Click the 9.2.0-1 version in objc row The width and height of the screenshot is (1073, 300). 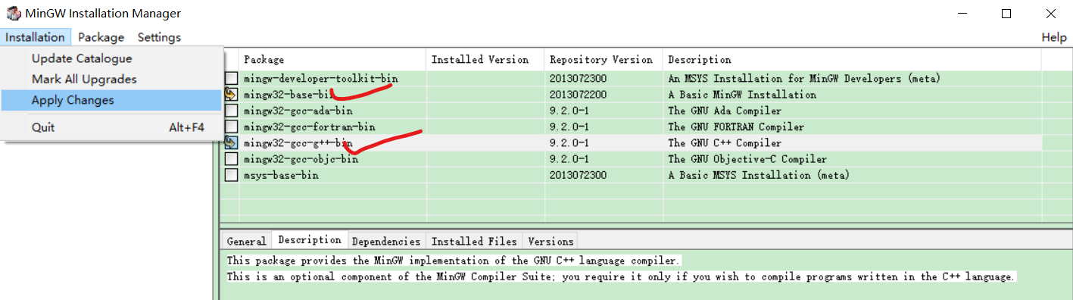(x=569, y=159)
